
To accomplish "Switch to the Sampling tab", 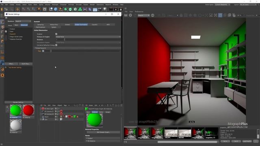I will [x=40, y=24].
